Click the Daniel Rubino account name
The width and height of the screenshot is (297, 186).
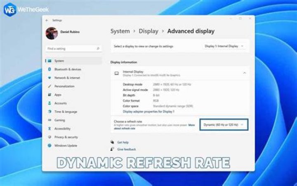tap(70, 32)
